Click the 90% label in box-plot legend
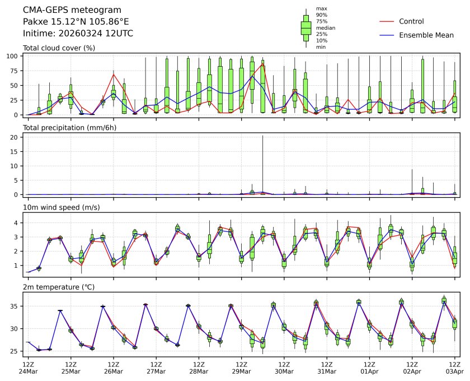Viewport: 470px width, 381px height. tap(322, 15)
